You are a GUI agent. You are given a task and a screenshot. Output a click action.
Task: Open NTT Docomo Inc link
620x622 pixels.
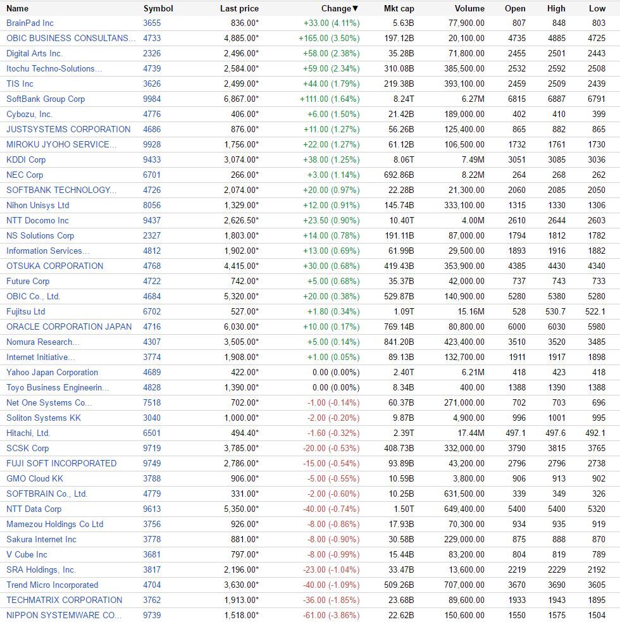pos(37,221)
